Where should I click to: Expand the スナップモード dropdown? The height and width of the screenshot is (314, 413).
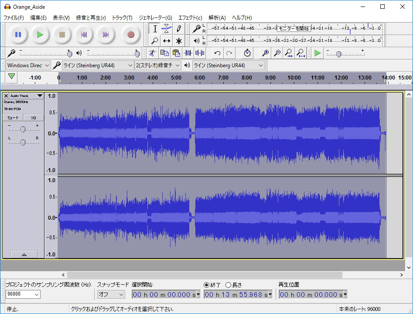(111, 294)
